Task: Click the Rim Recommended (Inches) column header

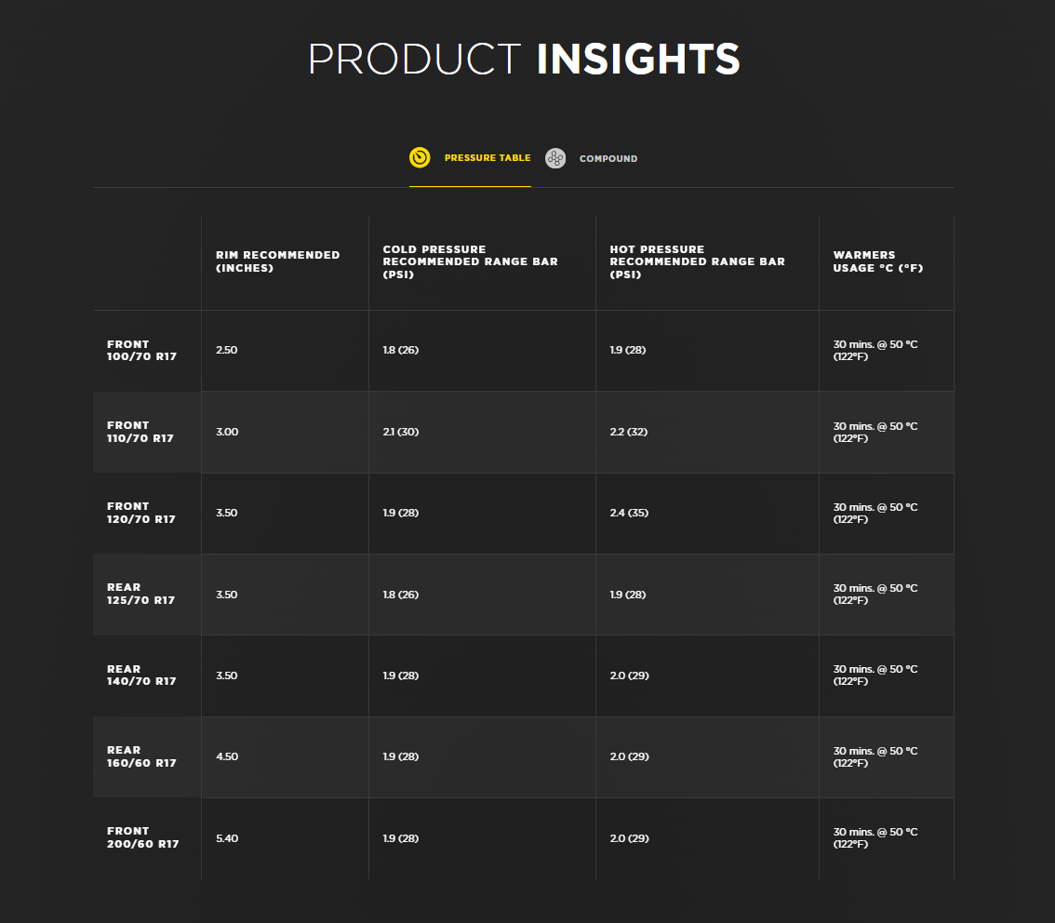Action: click(x=277, y=261)
